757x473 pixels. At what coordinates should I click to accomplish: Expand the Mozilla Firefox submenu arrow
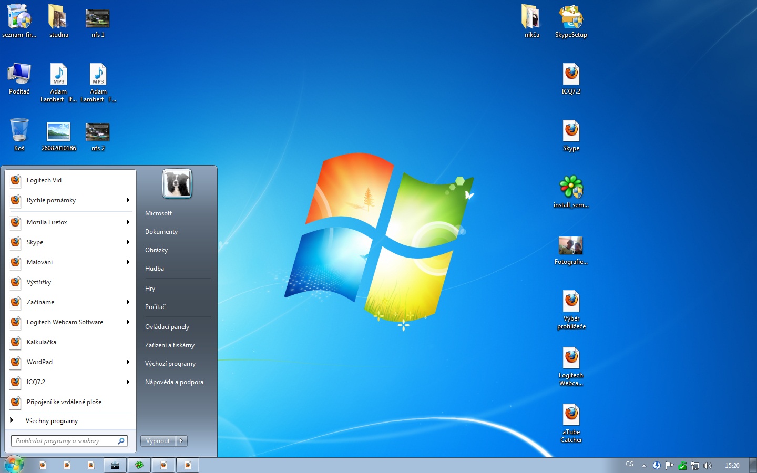click(x=128, y=222)
